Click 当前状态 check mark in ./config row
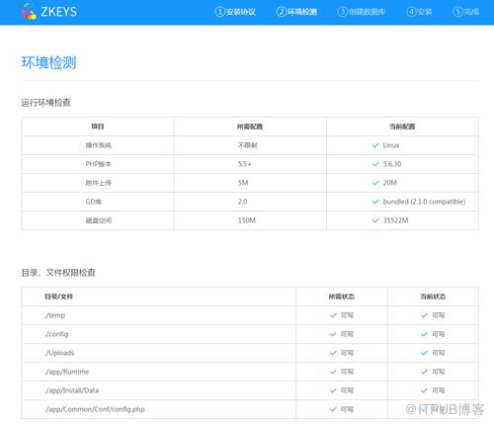The width and height of the screenshot is (494, 424). [x=424, y=334]
